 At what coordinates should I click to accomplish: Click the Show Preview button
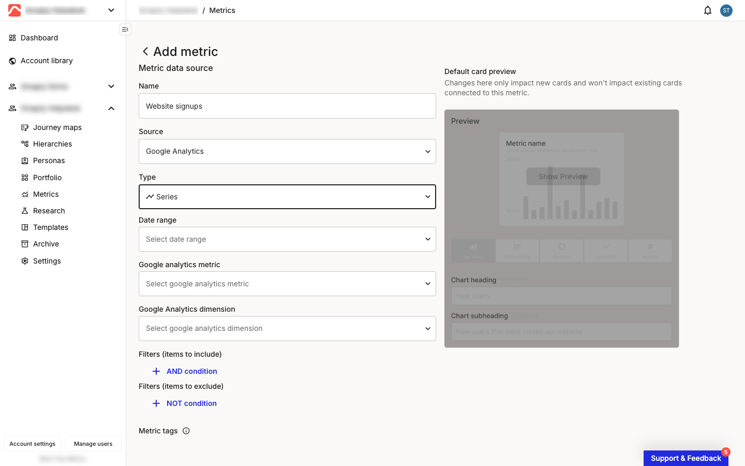[563, 177]
